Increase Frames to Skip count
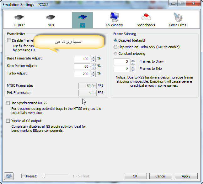203x184 pixels. [x=133, y=67]
